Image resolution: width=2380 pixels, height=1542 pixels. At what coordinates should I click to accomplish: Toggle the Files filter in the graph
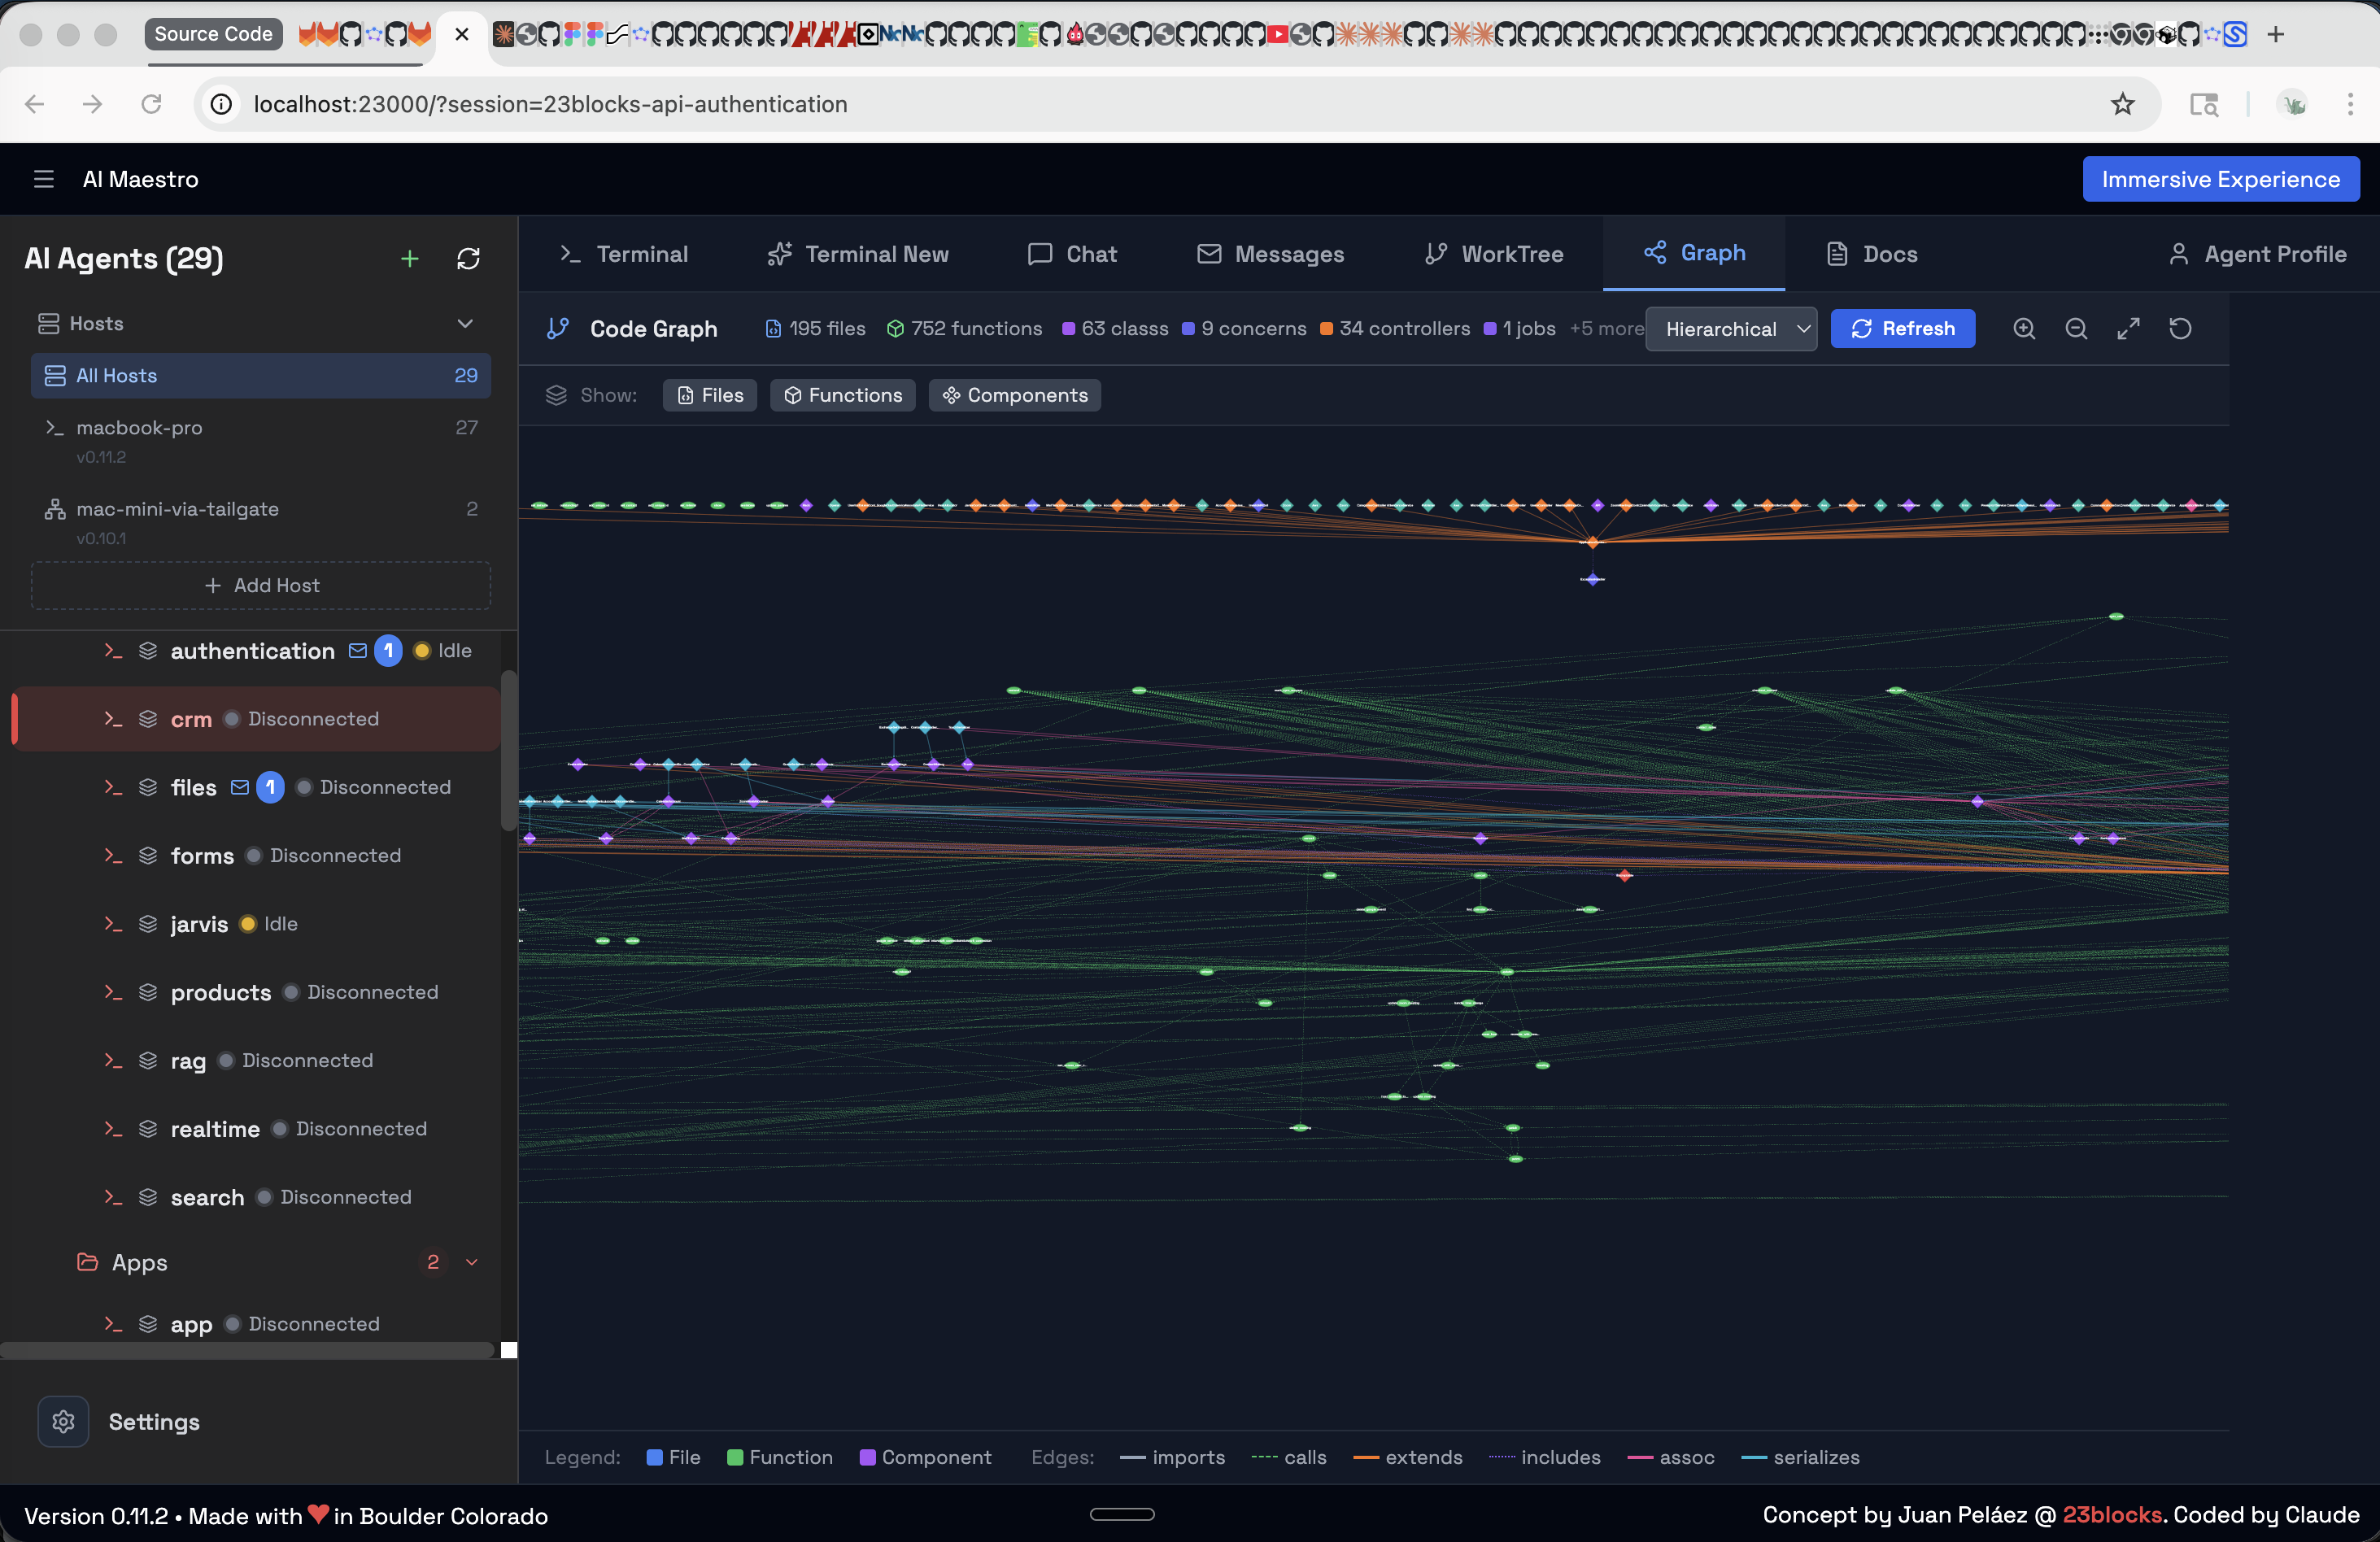click(709, 395)
